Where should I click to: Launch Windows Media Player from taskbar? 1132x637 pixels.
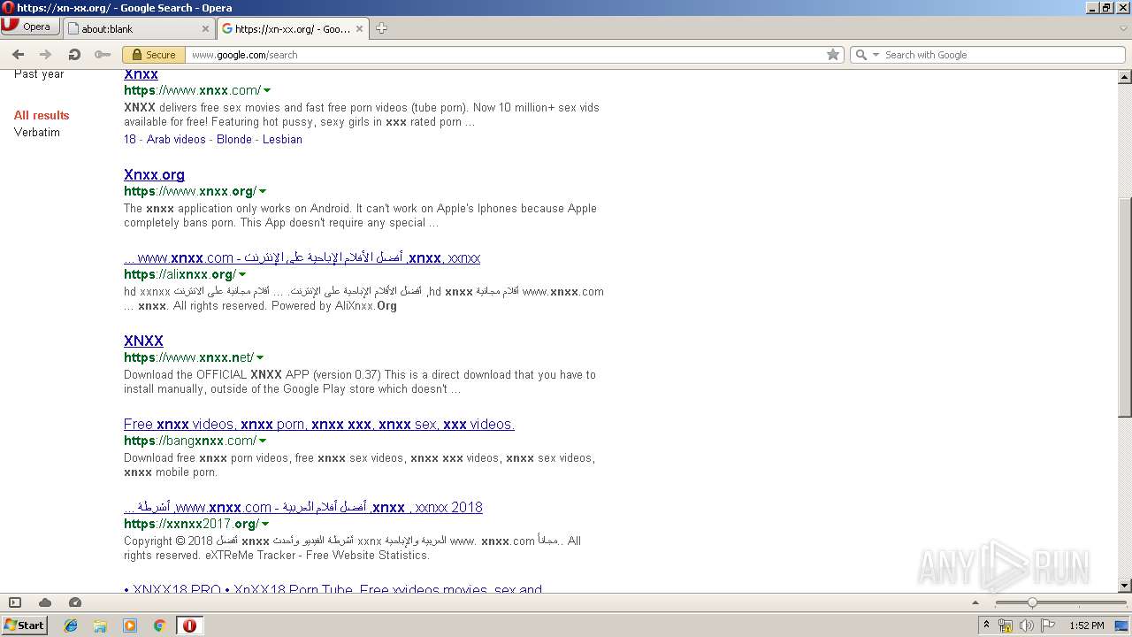point(130,625)
